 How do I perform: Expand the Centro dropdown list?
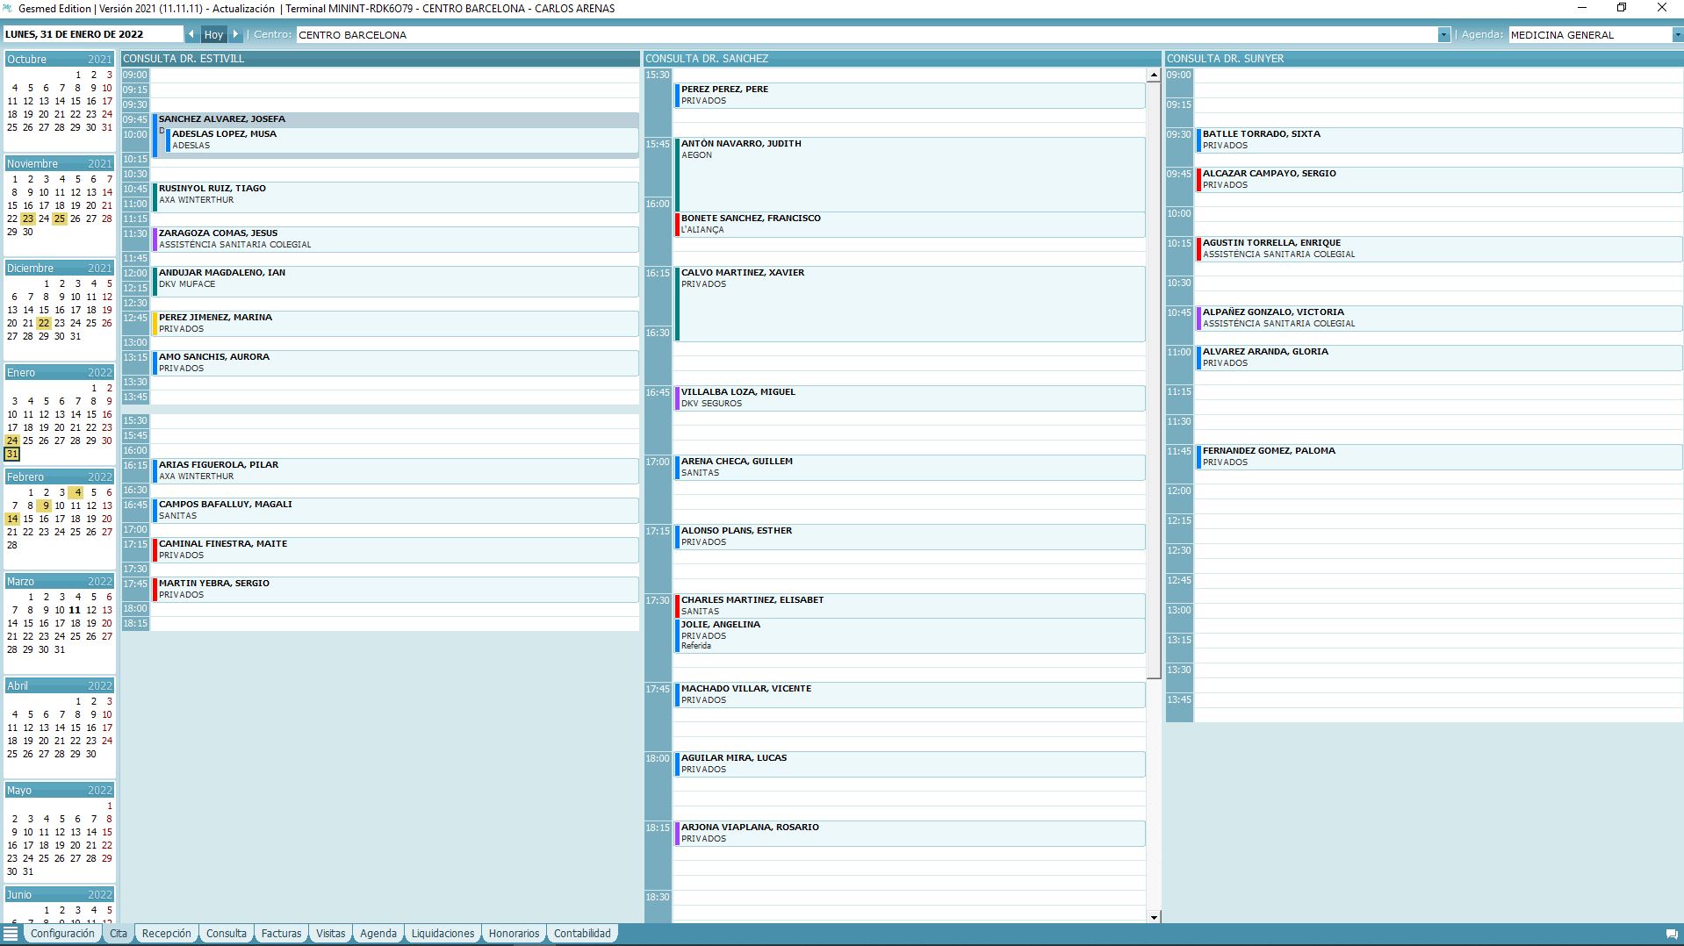pyautogui.click(x=1443, y=34)
